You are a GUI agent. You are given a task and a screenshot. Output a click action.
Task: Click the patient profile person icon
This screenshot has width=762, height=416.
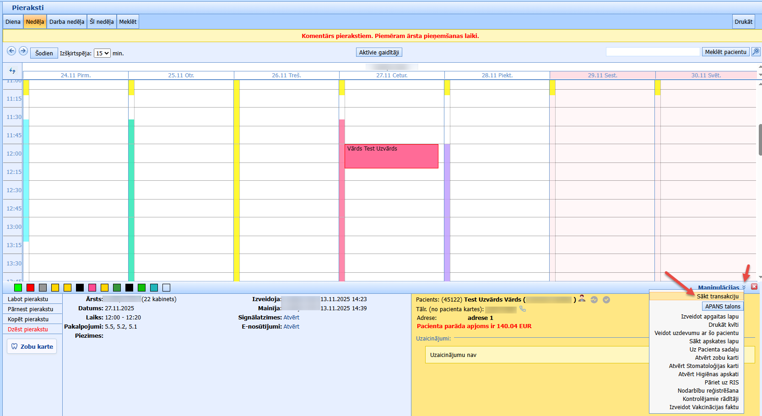pos(582,299)
